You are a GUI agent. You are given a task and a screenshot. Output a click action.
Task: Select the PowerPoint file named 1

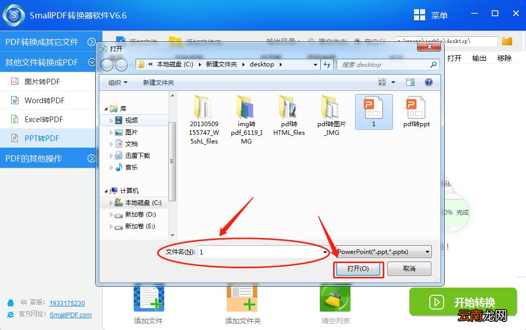click(x=374, y=111)
